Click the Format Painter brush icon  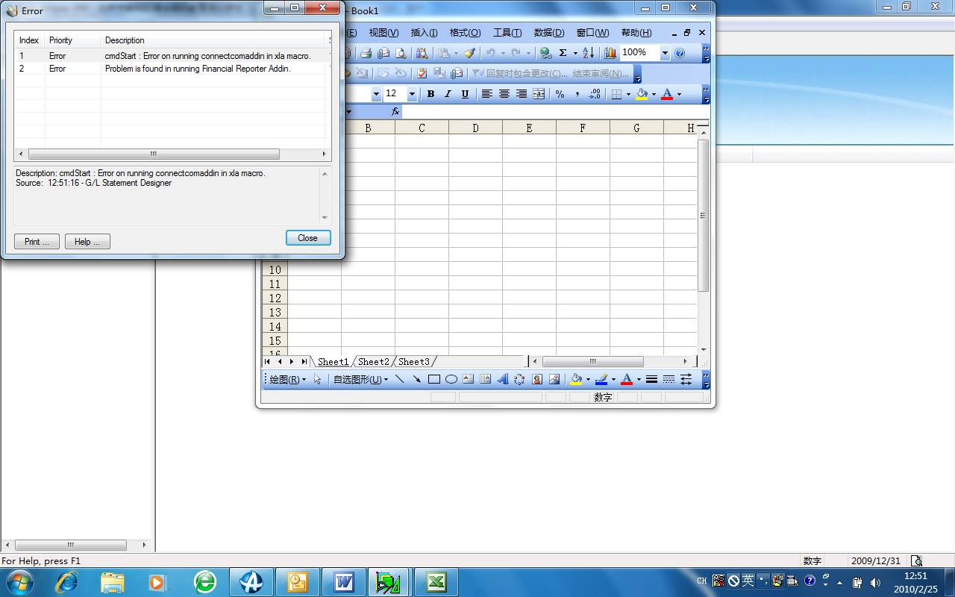point(469,53)
